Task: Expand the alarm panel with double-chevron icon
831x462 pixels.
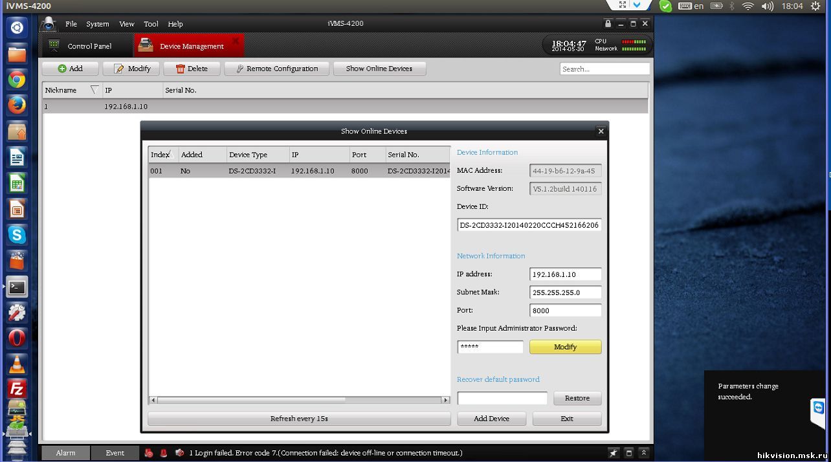Action: 644,453
